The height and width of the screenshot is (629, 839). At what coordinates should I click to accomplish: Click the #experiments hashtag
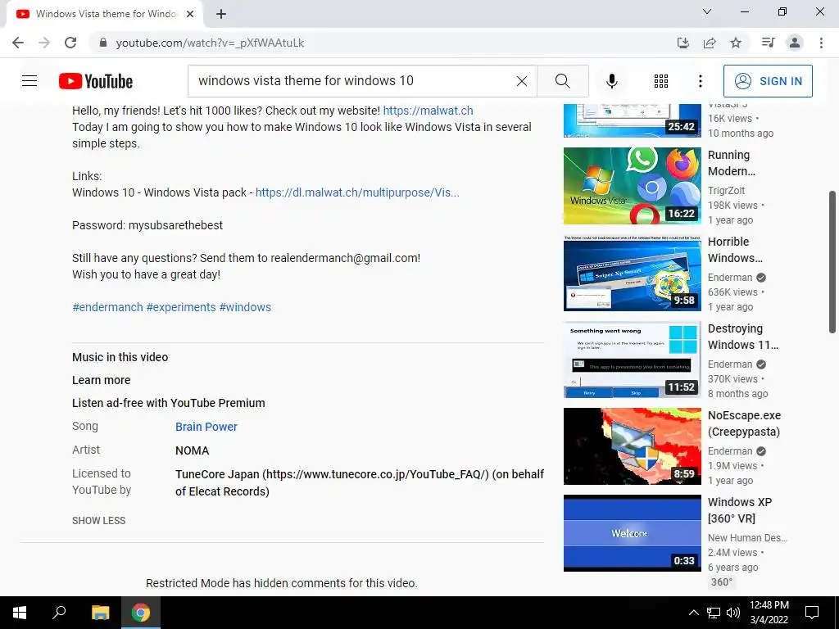tap(181, 307)
